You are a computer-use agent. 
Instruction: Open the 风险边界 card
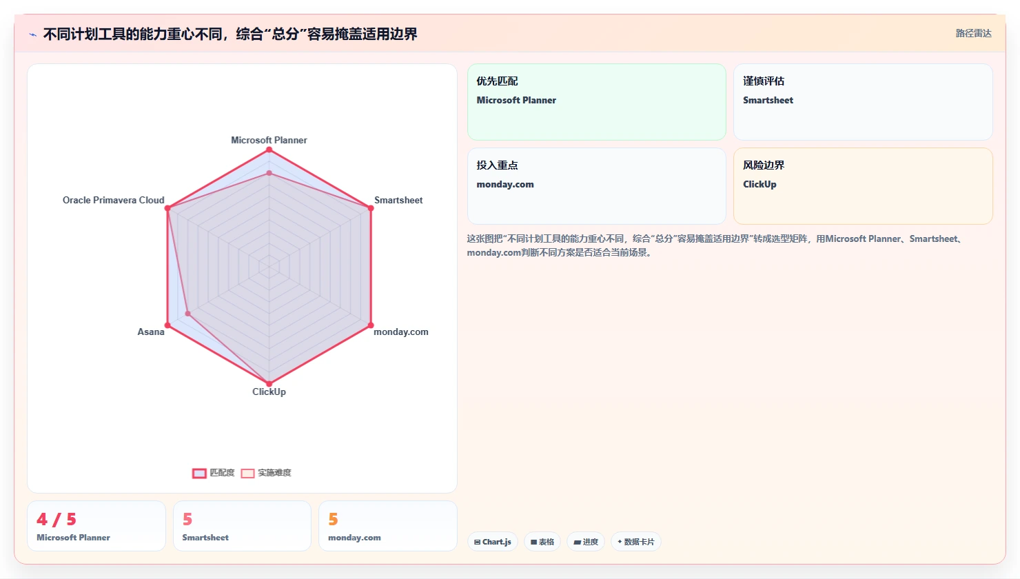click(x=863, y=186)
